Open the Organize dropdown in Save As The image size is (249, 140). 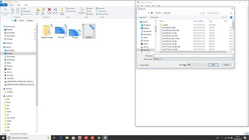143,17
